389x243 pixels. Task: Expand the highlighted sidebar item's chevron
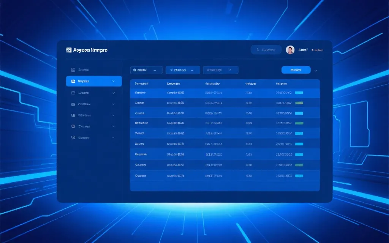tap(113, 81)
